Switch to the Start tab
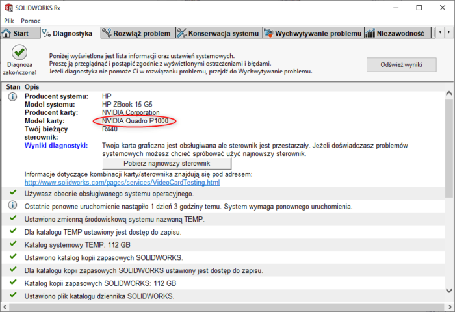The image size is (455, 312). (20, 33)
